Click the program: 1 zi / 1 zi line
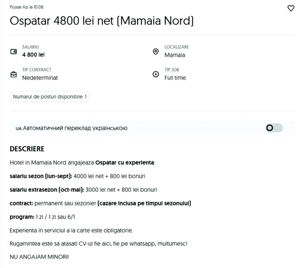Image resolution: width=302 pixels, height=268 pixels. point(42,217)
